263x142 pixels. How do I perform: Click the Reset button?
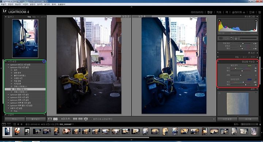point(248,119)
